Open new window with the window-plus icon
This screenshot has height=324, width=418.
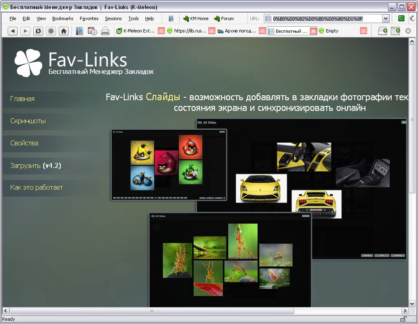point(395,31)
